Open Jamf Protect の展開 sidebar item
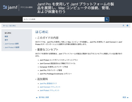This screenshot has width=132, height=102. coord(12,47)
